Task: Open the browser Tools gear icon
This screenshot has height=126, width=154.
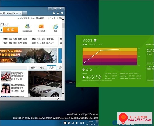Action: click(62, 13)
